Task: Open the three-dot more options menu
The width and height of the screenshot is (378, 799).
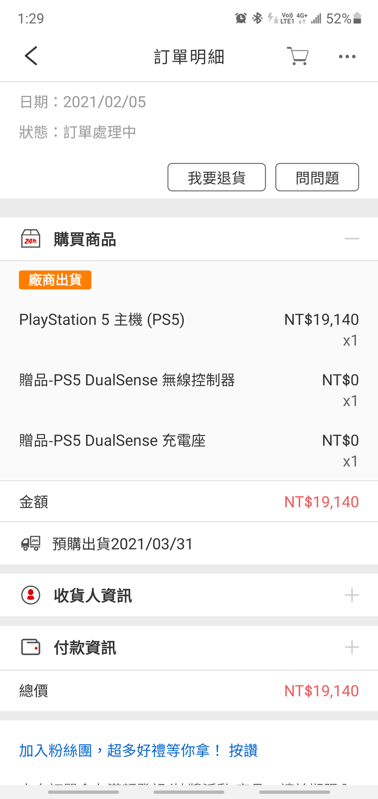Action: (x=347, y=56)
